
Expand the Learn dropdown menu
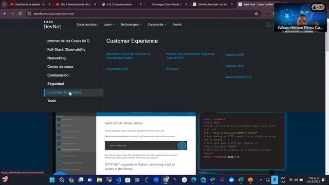[109, 25]
